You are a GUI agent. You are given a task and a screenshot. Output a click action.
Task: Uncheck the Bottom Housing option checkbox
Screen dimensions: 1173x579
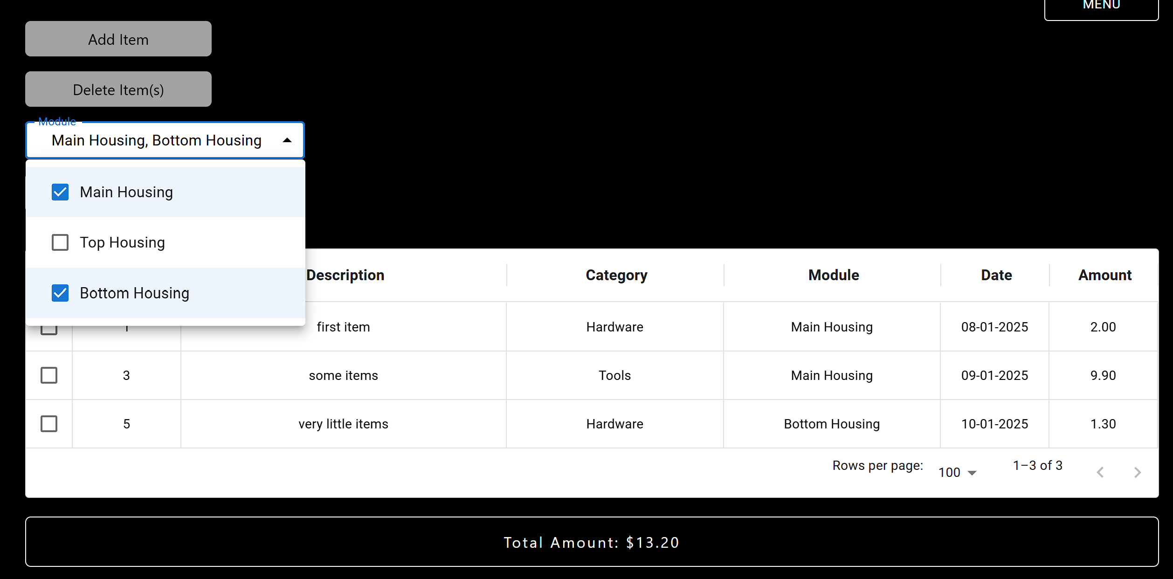click(x=60, y=293)
